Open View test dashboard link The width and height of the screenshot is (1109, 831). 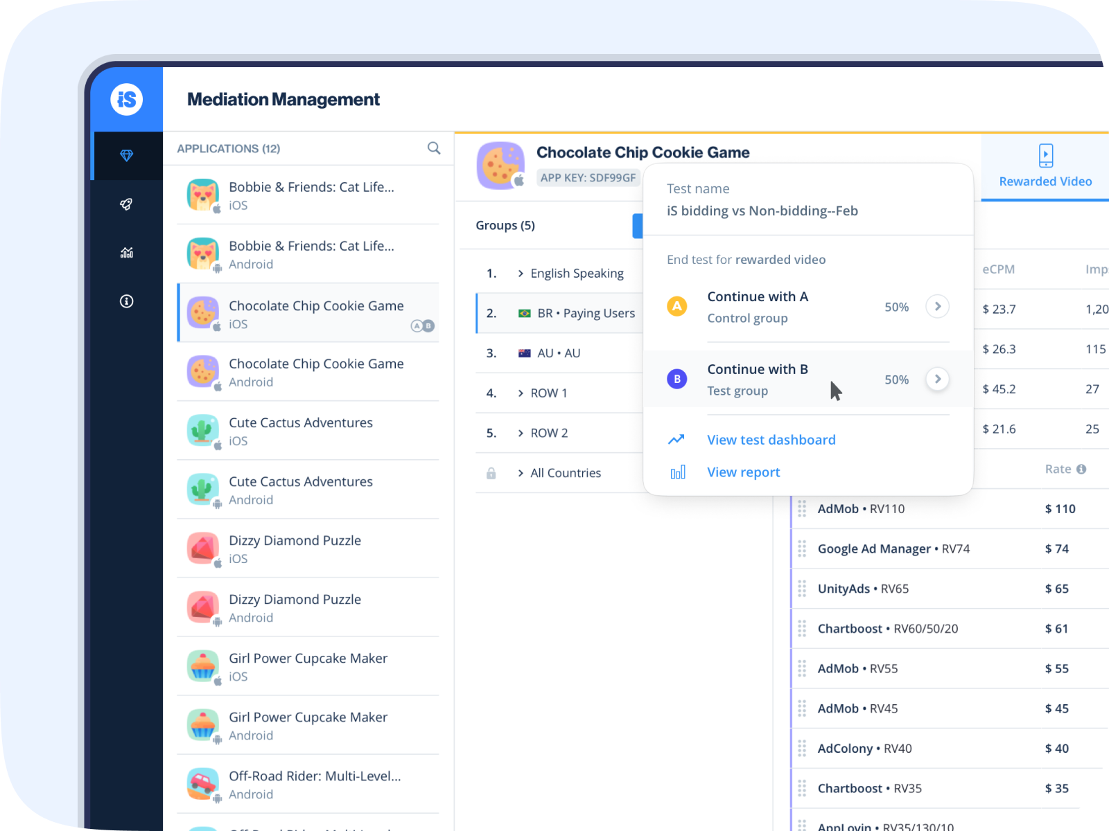tap(771, 440)
